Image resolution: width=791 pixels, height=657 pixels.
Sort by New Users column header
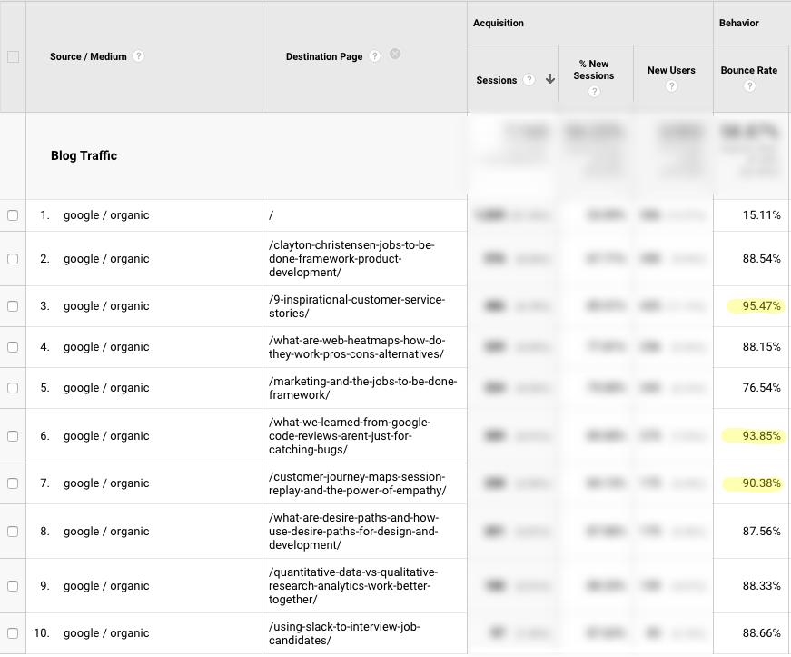pos(671,70)
